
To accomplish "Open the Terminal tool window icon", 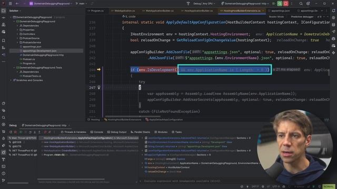I will pyautogui.click(x=4, y=166).
